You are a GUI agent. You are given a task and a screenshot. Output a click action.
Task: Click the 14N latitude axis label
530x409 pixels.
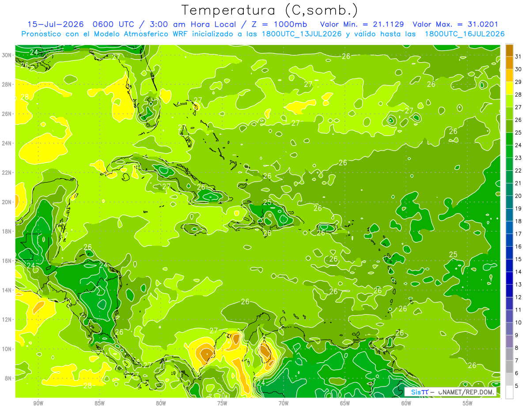[7, 290]
